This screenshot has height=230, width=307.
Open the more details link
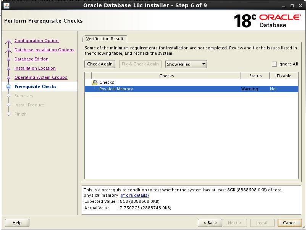pos(135,195)
